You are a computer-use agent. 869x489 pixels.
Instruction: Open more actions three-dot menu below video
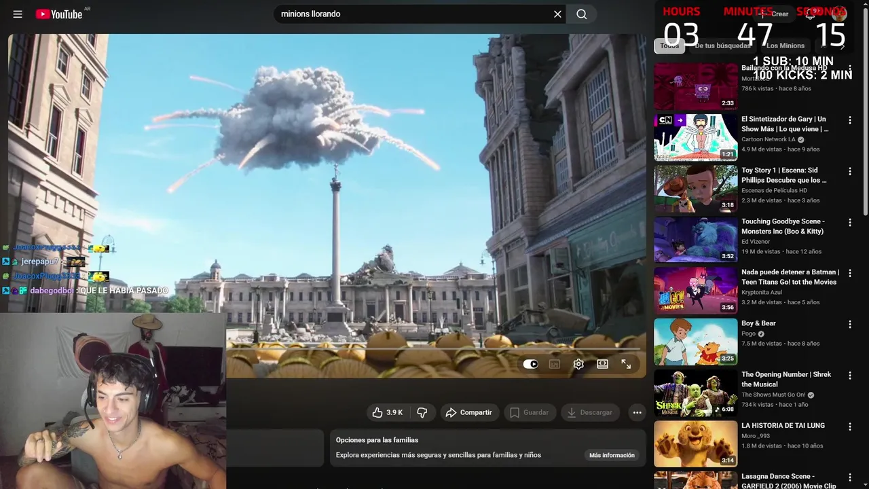coord(637,412)
